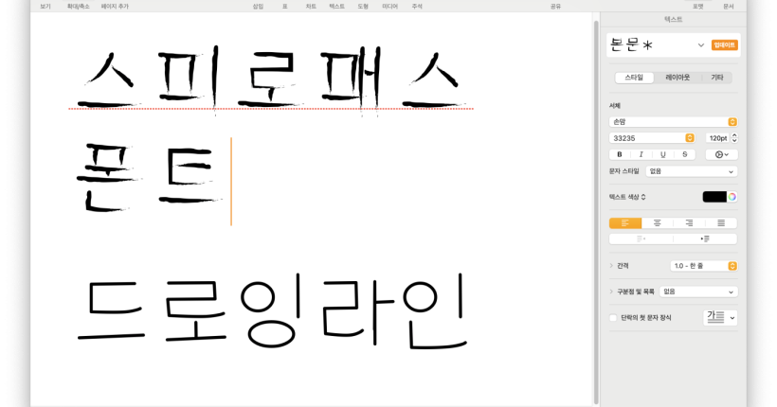Switch to the 기타 tab
This screenshot has height=407, width=777.
coord(717,78)
